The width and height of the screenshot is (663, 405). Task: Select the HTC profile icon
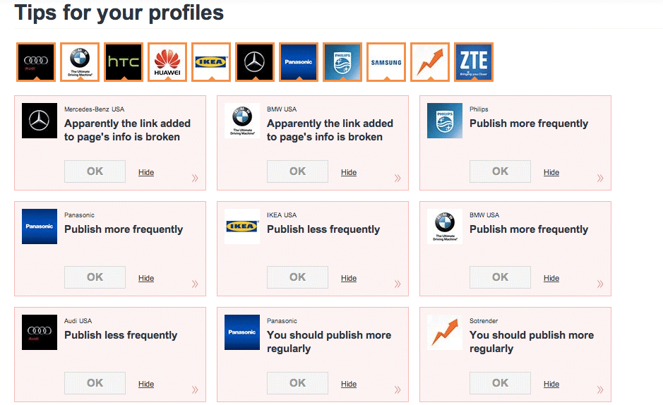(x=123, y=62)
